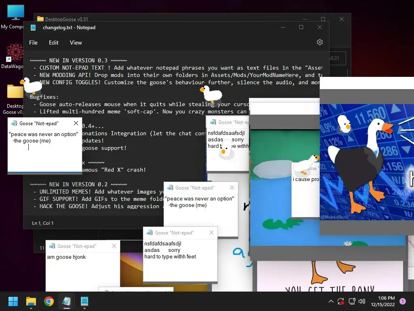Viewport: 414px width, 311px height.
Task: Close the changelog.txt Notepad window
Action: pos(320,27)
